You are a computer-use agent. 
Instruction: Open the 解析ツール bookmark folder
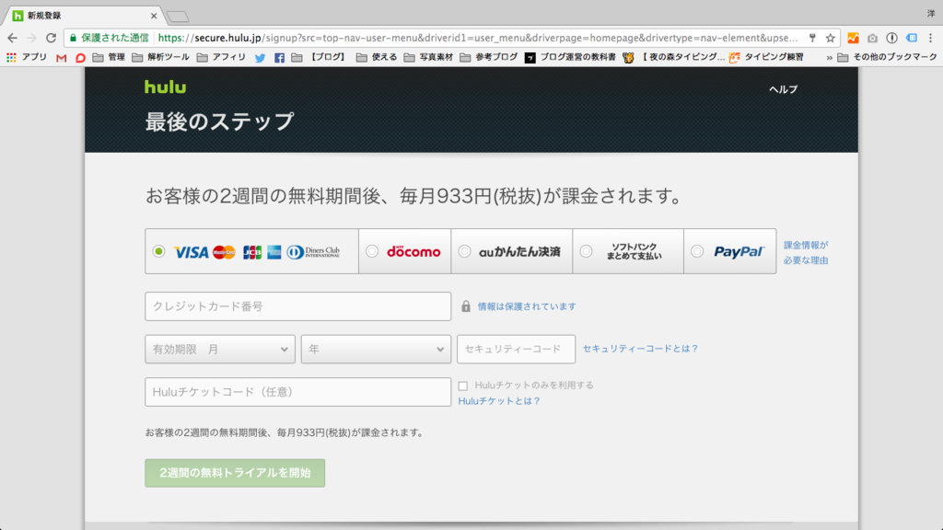[x=160, y=57]
